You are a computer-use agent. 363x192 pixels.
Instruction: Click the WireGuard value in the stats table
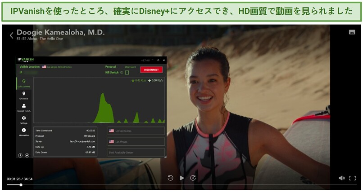pos(90,136)
